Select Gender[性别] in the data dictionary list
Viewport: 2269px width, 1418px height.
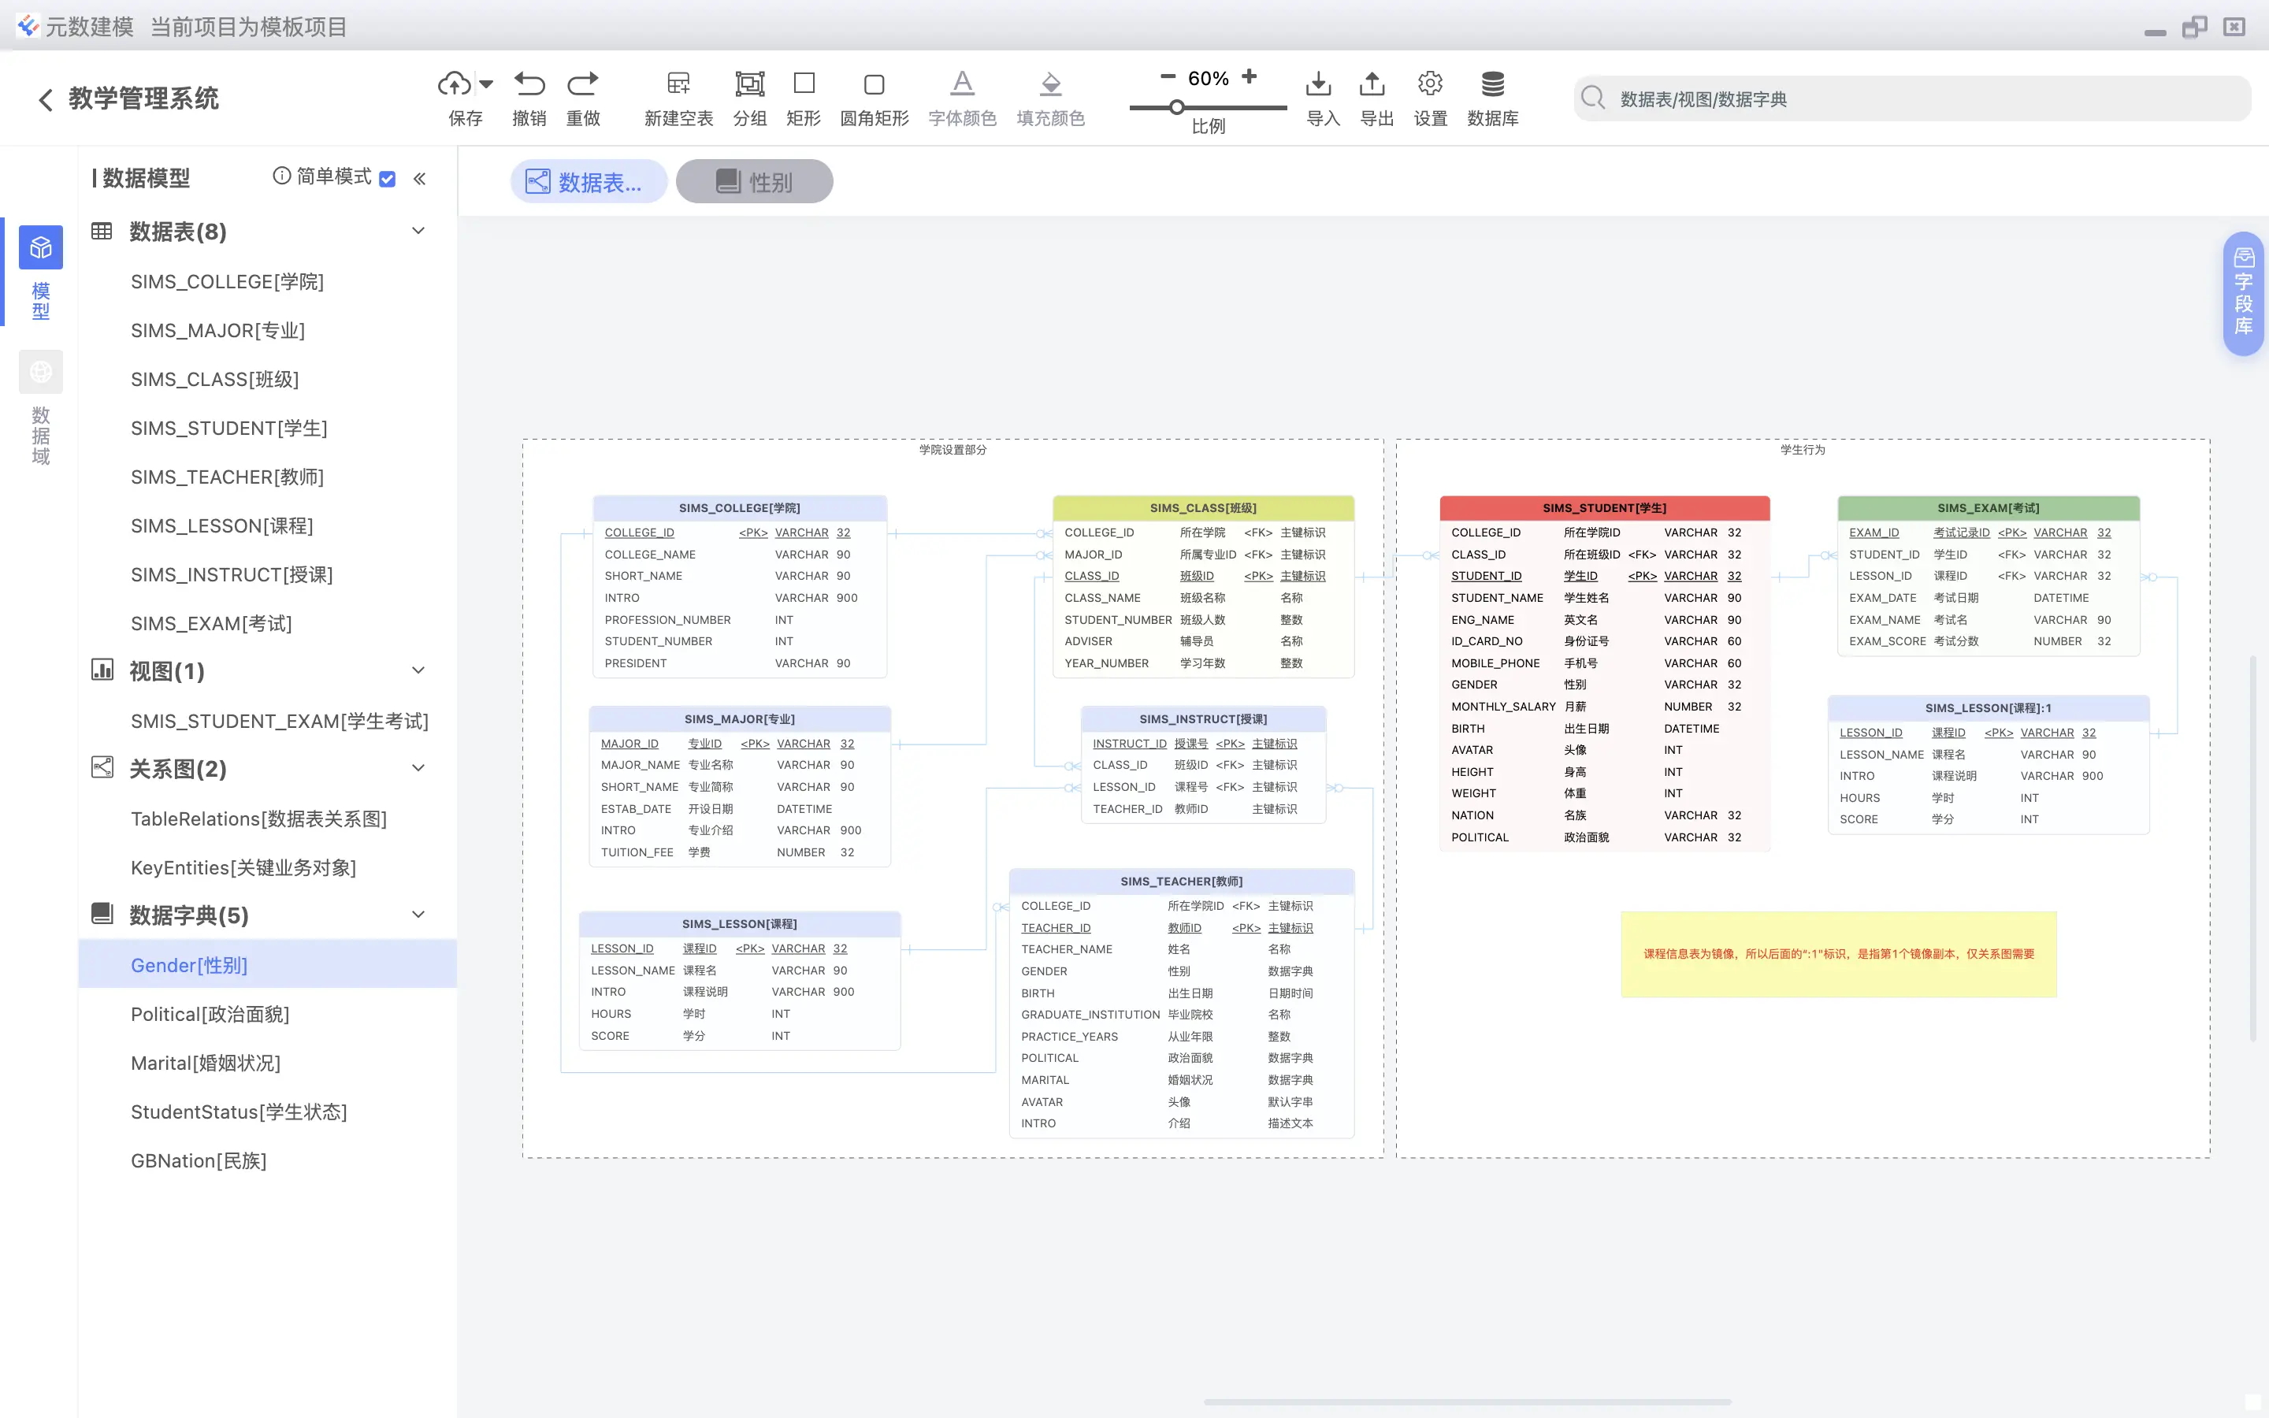(191, 965)
